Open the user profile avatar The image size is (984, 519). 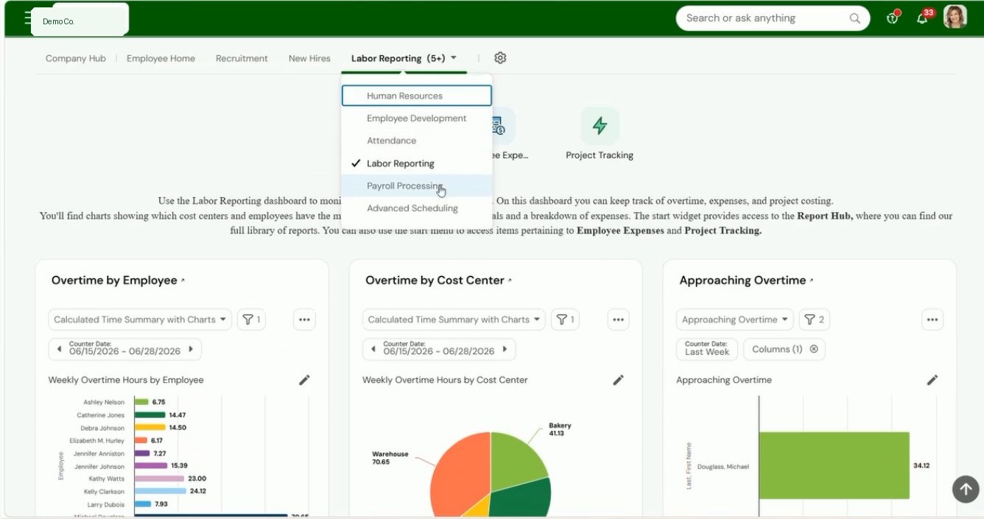[x=955, y=17]
